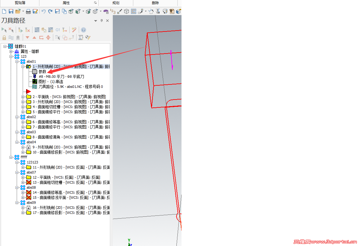Click the red insert arrow marker
Screen dimensions: 363x246
pyautogui.click(x=28, y=92)
